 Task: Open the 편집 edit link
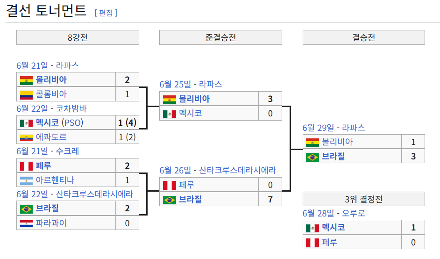[x=106, y=13]
